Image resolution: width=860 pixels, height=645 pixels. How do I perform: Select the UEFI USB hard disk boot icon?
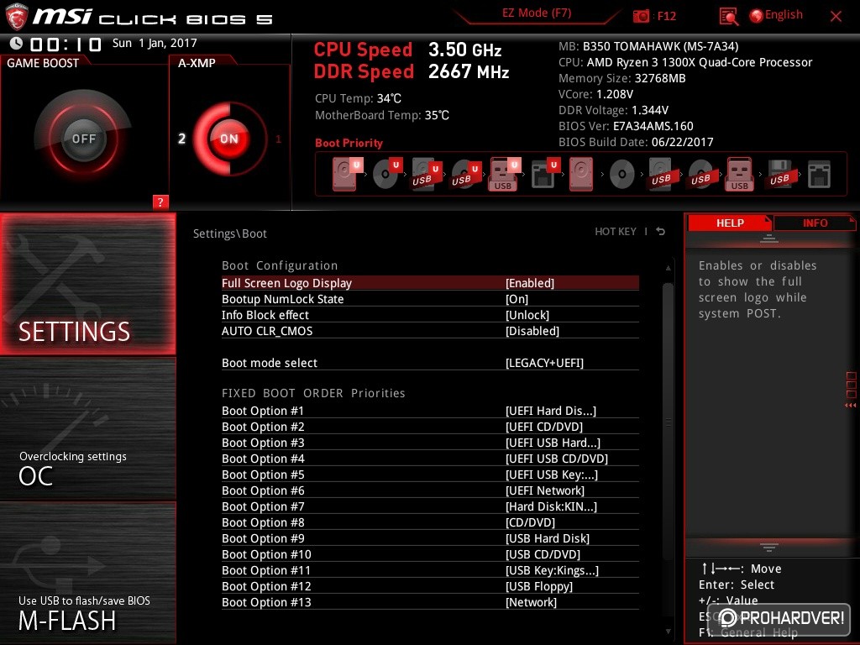point(426,174)
